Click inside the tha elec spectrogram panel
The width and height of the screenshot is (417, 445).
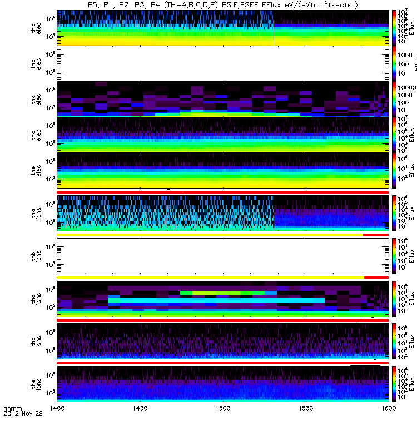click(x=223, y=28)
